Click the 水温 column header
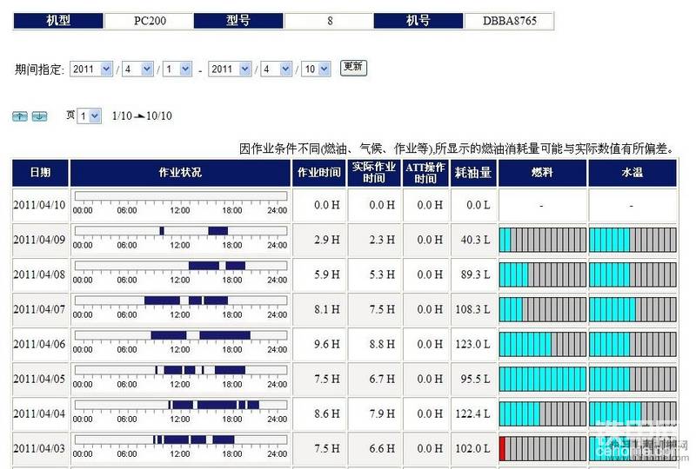The height and width of the screenshot is (469, 696). click(632, 173)
